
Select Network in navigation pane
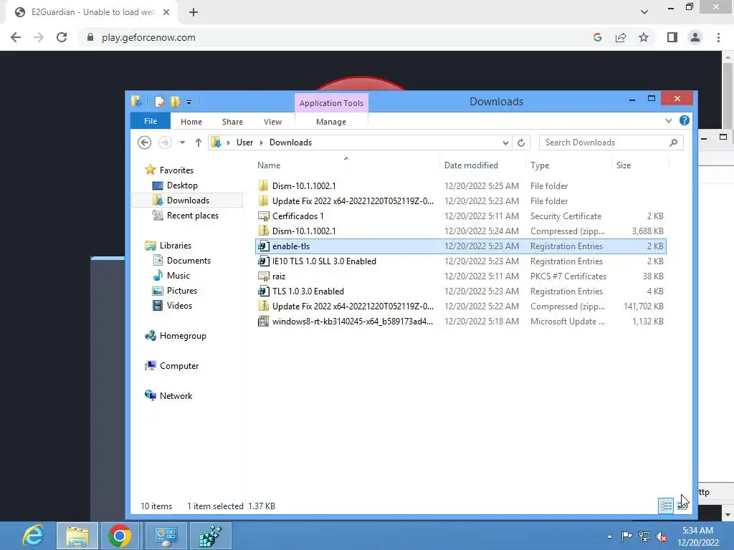coord(176,395)
